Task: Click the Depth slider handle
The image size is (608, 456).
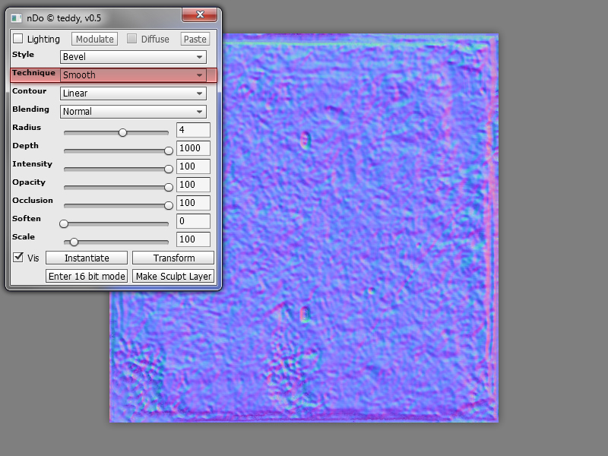Action: [168, 150]
